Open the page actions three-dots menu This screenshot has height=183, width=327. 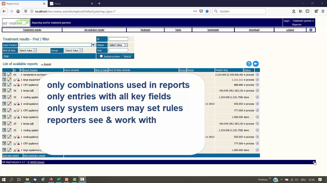click(x=195, y=11)
